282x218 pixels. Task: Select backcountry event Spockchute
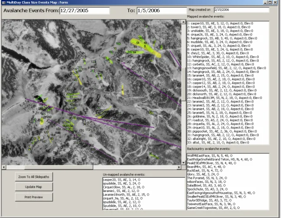click(207, 189)
